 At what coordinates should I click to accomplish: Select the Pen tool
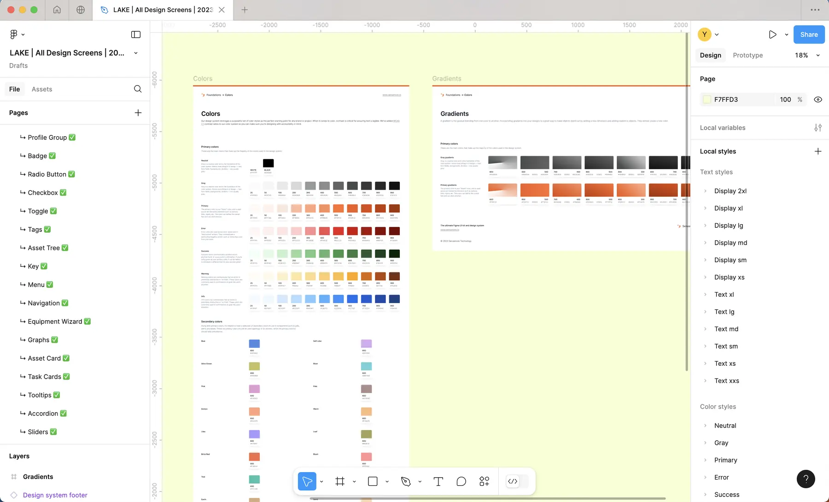(x=406, y=481)
